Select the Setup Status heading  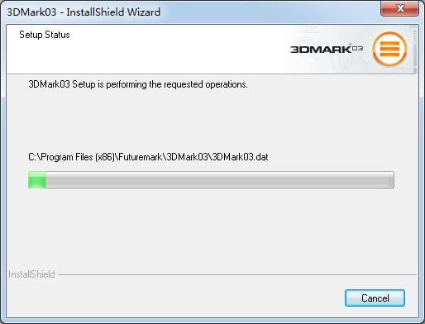click(x=45, y=35)
